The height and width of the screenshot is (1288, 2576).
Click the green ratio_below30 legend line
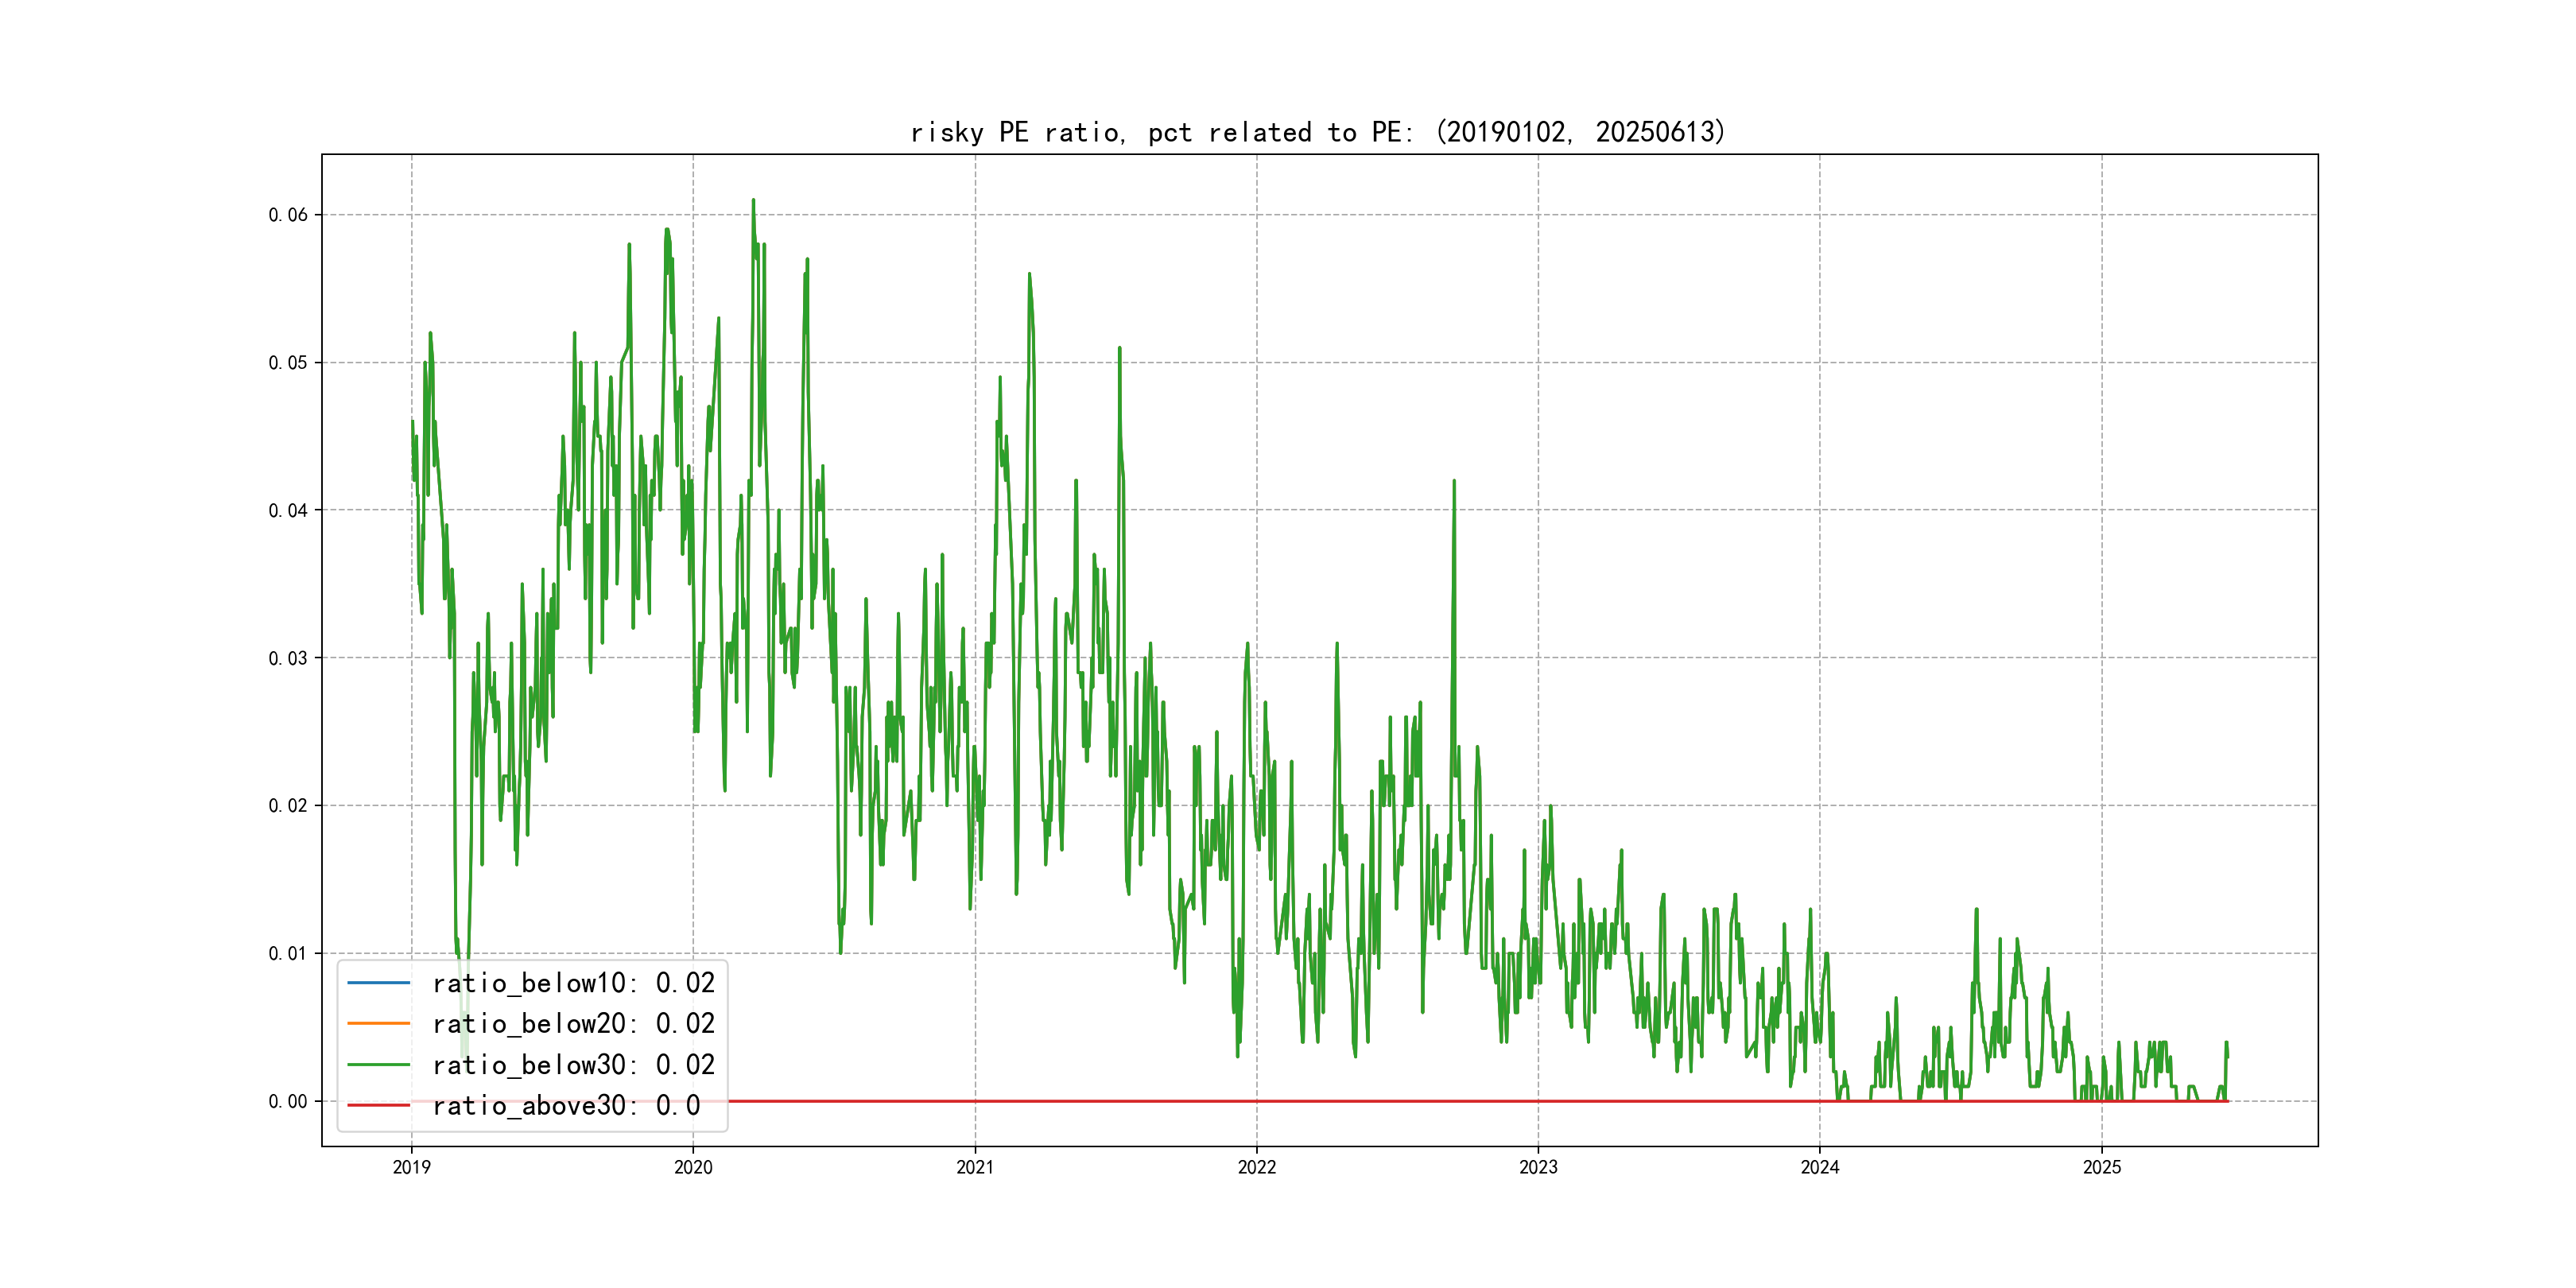point(378,1065)
